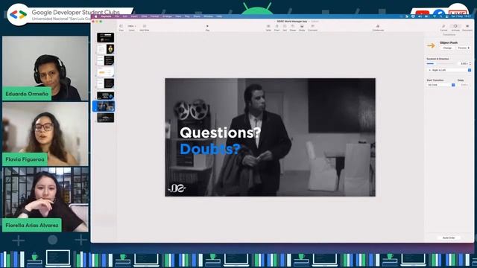This screenshot has height=268, width=477.
Task: Open the Play menu in the menu bar
Action: pyautogui.click(x=187, y=16)
